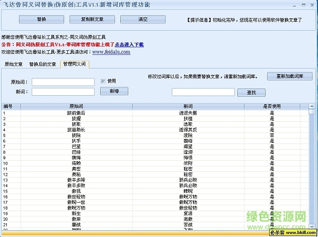Click the 是 value in row 10

coord(272,163)
